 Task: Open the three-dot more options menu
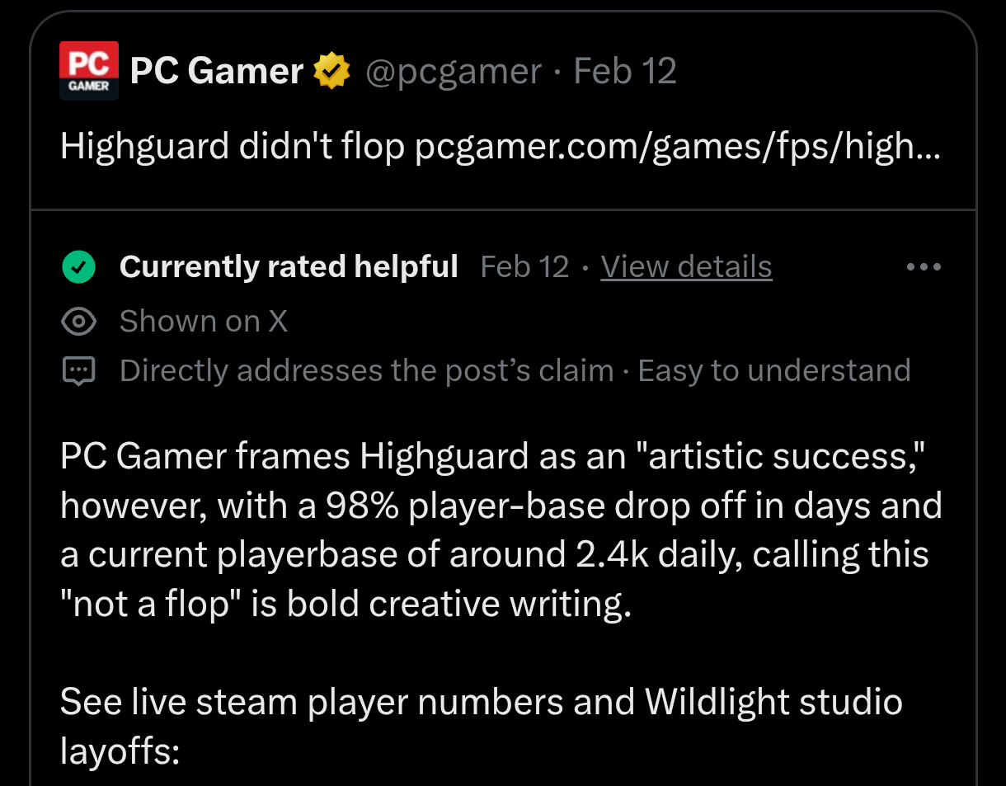tap(923, 267)
